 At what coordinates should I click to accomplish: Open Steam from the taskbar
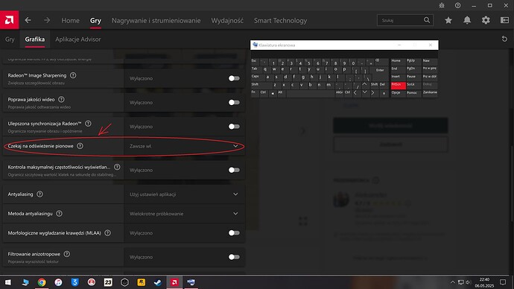[158, 282]
